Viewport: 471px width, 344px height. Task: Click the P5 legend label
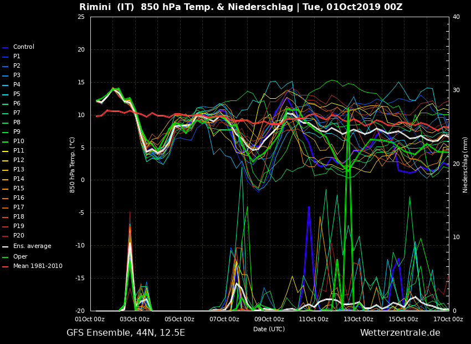tap(17, 94)
